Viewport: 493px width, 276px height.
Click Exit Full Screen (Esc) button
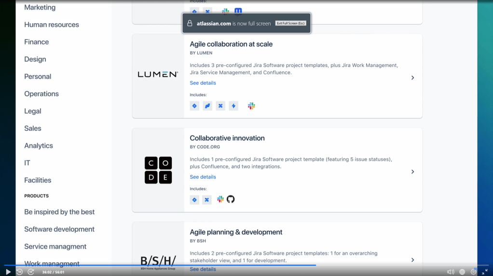(291, 23)
